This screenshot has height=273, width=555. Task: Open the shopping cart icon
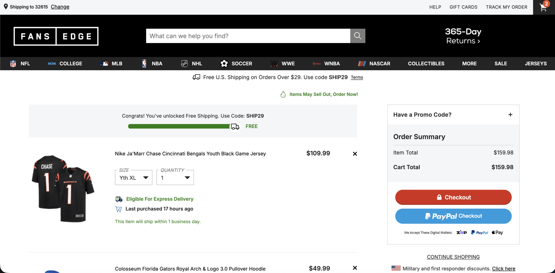543,7
